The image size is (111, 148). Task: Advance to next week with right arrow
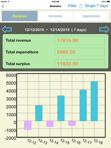(x=104, y=29)
